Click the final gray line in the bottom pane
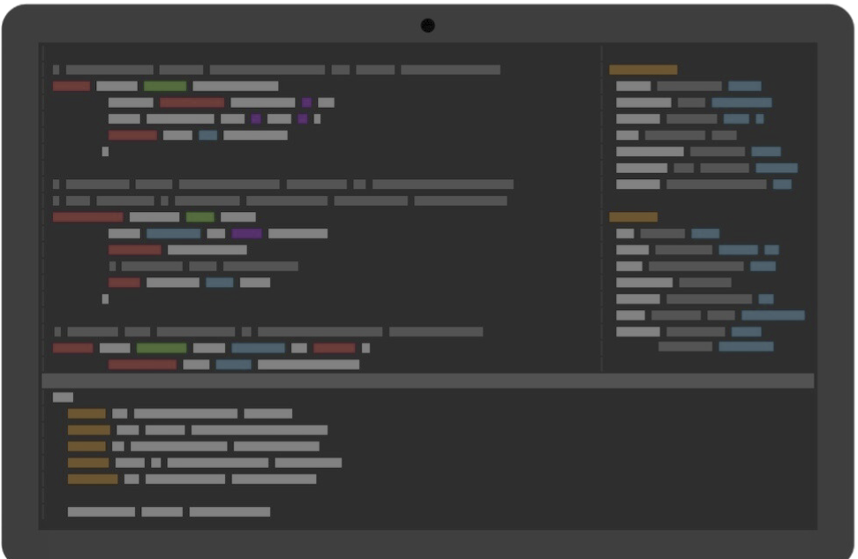This screenshot has height=559, width=858. [168, 511]
